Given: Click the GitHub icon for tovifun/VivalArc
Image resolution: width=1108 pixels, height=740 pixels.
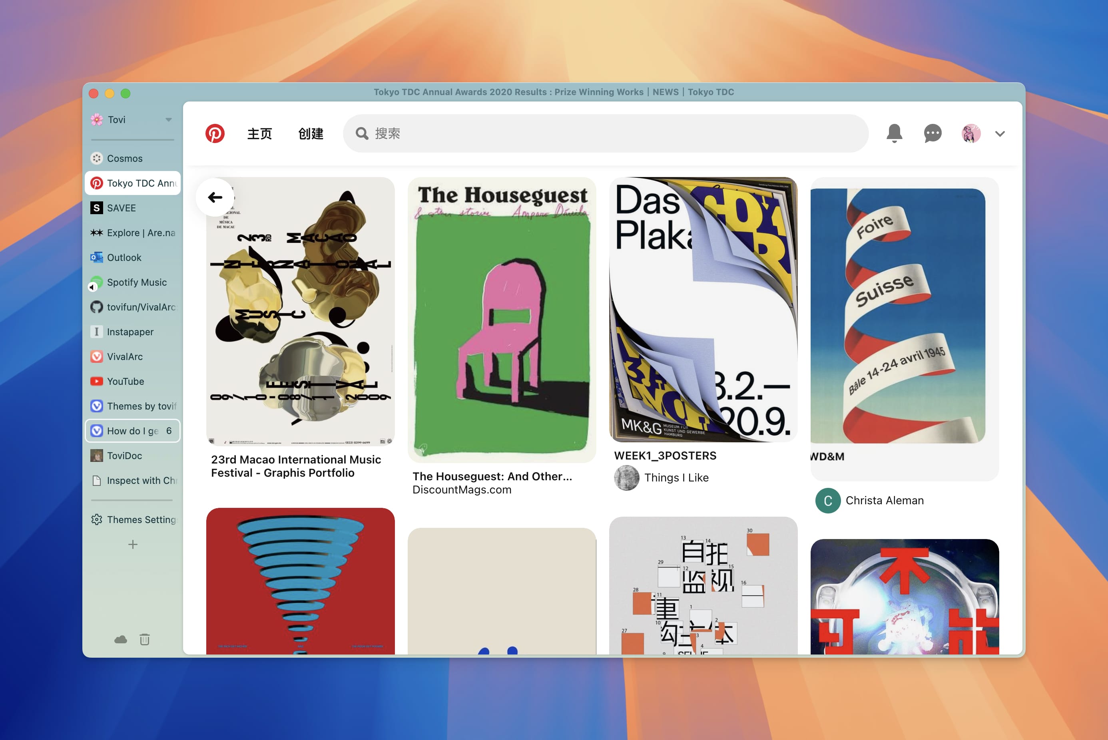Looking at the screenshot, I should coord(97,307).
